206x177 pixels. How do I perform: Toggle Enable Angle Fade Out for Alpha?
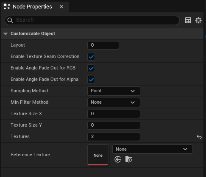(x=91, y=80)
